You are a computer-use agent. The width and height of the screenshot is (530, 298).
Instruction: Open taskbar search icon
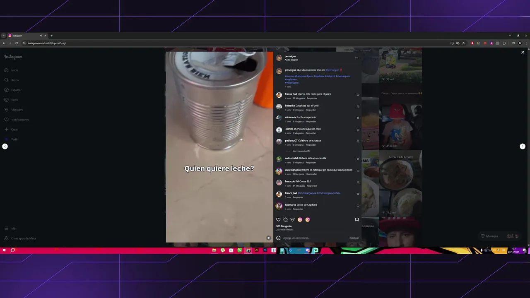pos(13,250)
